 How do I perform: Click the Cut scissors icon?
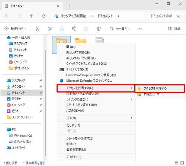point(37,29)
